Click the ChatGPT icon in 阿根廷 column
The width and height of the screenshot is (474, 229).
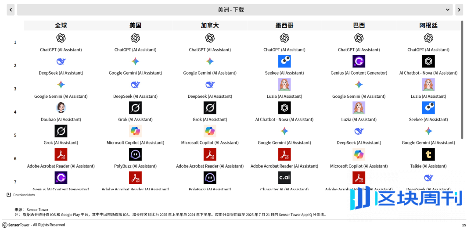pyautogui.click(x=428, y=38)
